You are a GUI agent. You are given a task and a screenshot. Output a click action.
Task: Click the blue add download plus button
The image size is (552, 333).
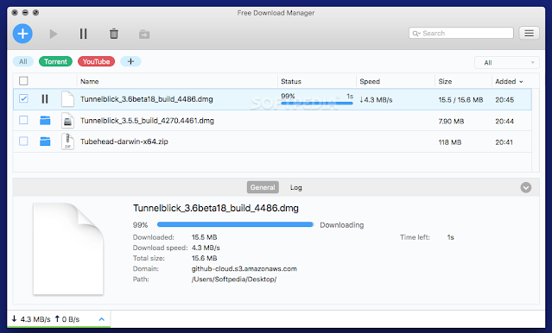pyautogui.click(x=22, y=34)
